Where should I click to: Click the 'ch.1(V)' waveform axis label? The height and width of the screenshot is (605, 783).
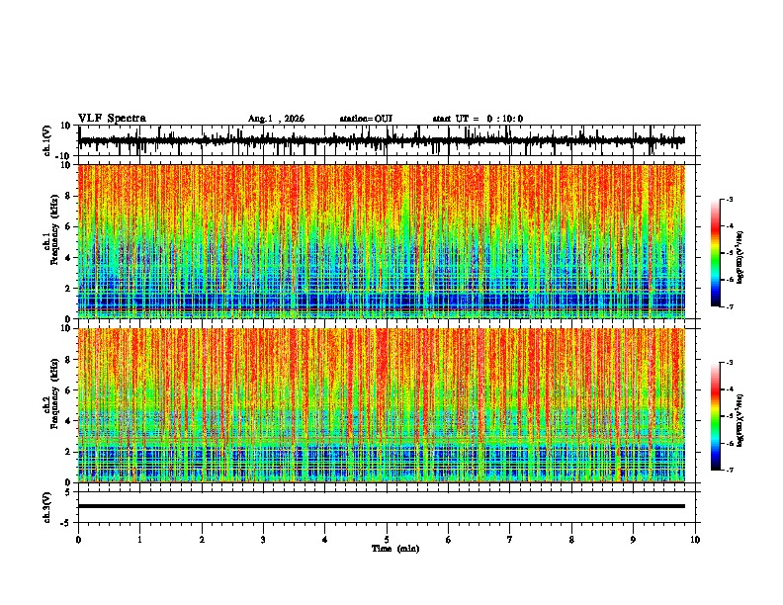47,140
